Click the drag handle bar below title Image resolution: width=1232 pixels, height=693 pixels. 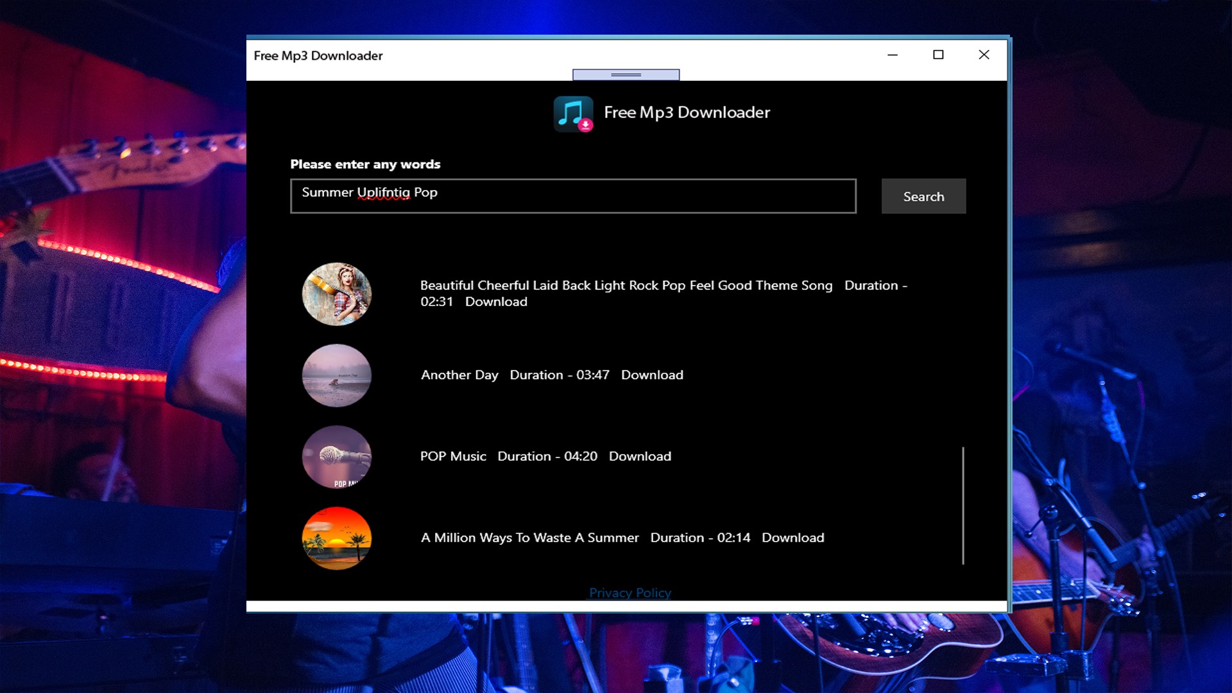click(x=626, y=75)
